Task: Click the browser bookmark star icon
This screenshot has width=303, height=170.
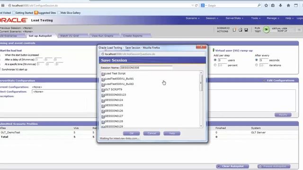Action: [x=266, y=5]
